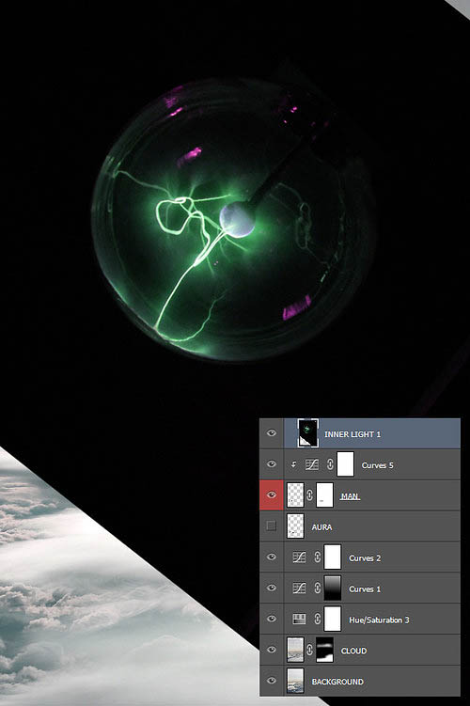
Task: Select the INNER LIGHT 1 layer thumbnail
Action: [x=308, y=433]
